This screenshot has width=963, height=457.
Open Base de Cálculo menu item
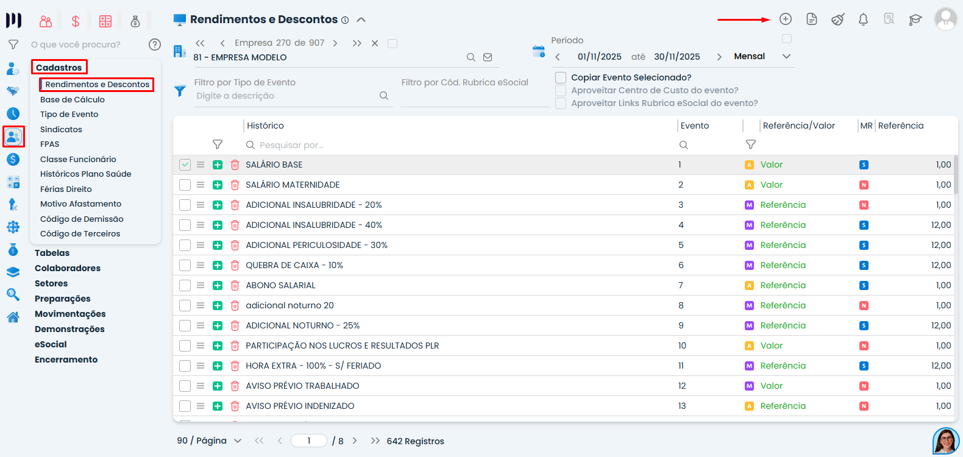[x=73, y=100]
